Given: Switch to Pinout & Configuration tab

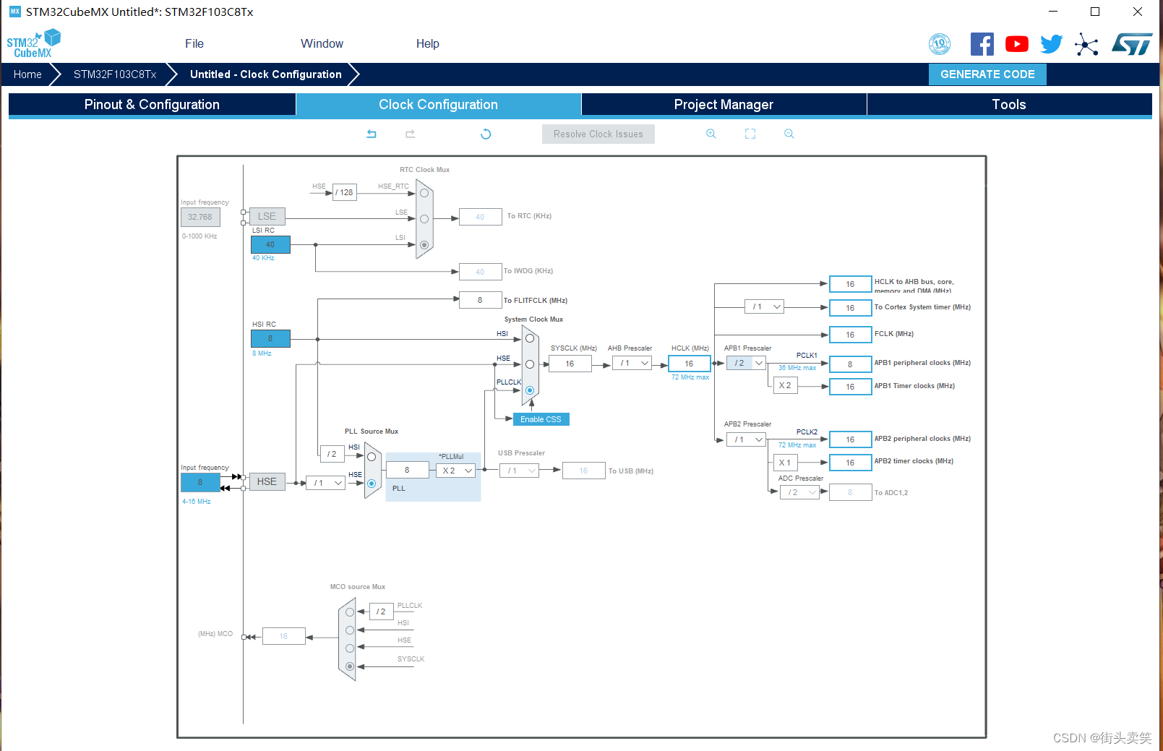Looking at the screenshot, I should 152,105.
